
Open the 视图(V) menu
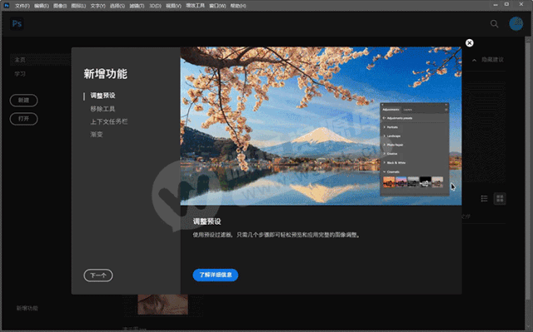[173, 6]
